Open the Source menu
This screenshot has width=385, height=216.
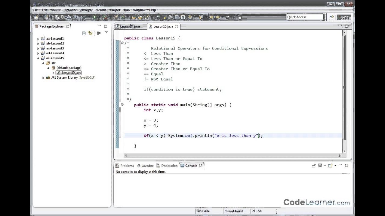pos(56,10)
